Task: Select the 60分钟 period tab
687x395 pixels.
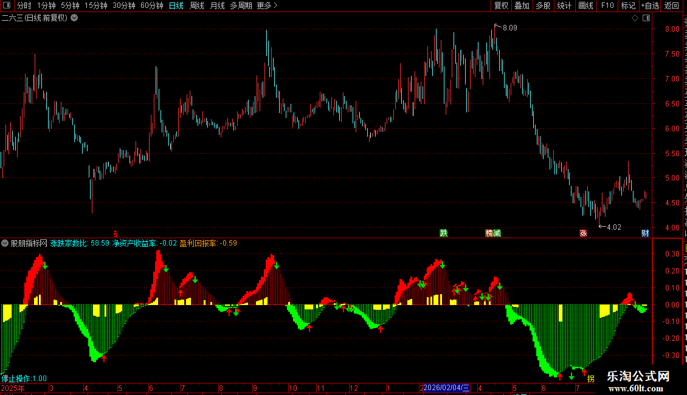Action: 151,5
